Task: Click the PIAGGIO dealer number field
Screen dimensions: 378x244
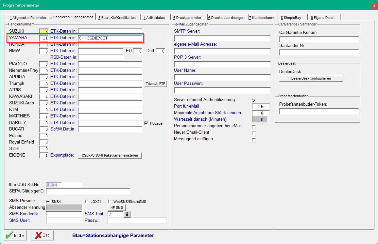Action: click(44, 64)
